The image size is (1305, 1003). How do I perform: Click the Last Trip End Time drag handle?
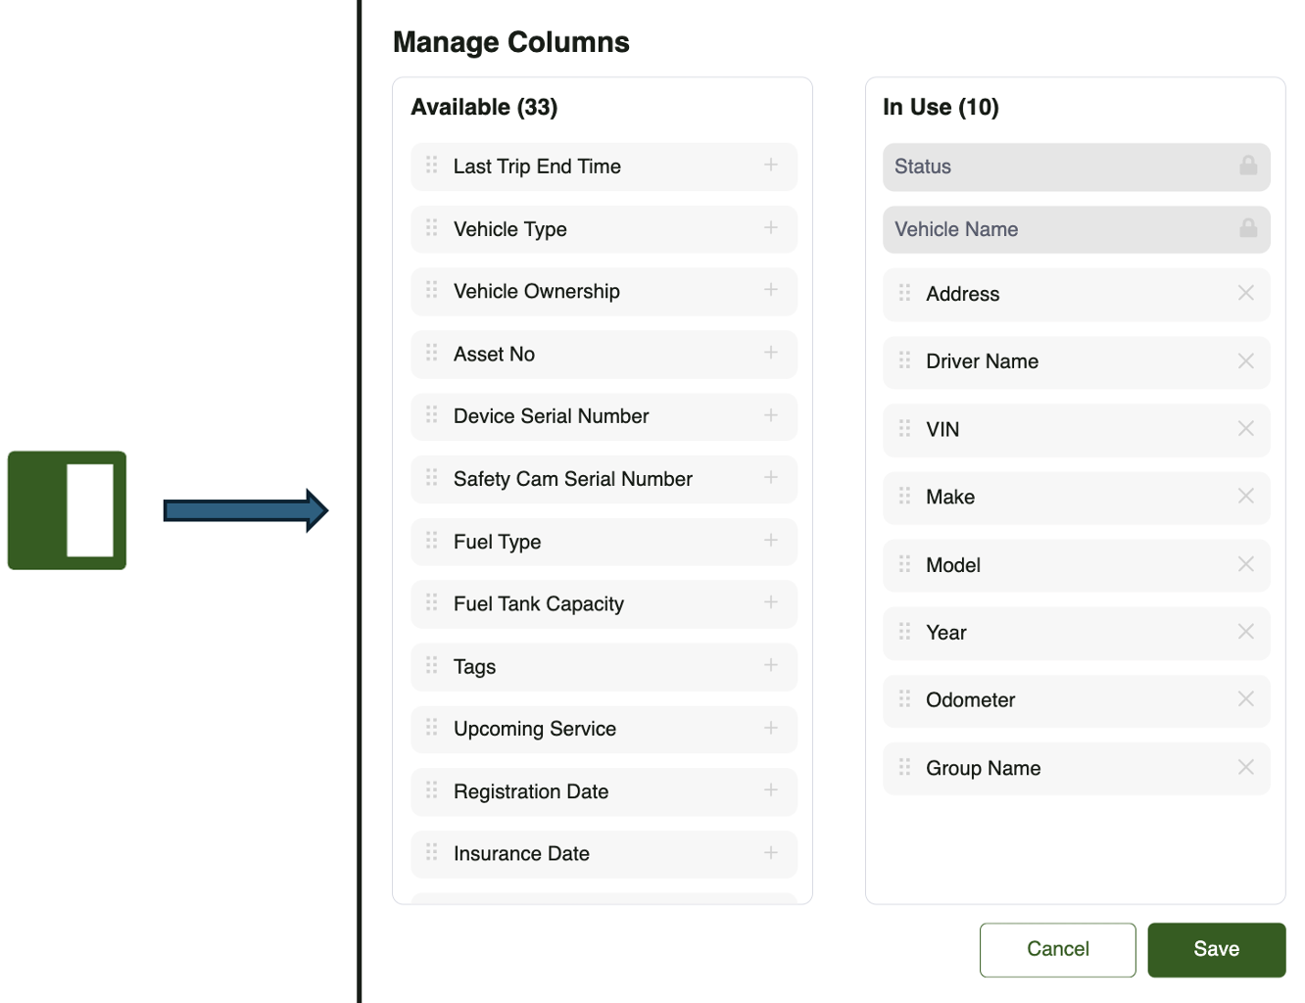[x=432, y=166]
